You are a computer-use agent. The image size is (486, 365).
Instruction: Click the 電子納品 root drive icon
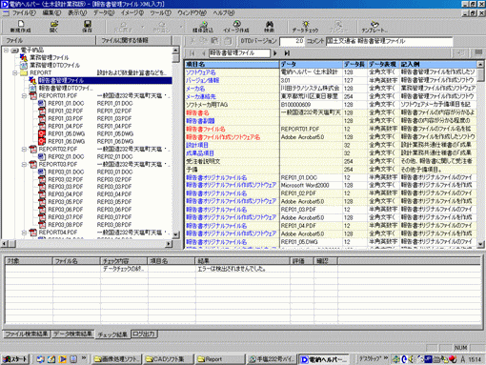coord(14,51)
